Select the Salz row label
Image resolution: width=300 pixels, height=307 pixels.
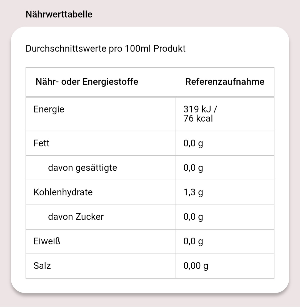point(42,266)
